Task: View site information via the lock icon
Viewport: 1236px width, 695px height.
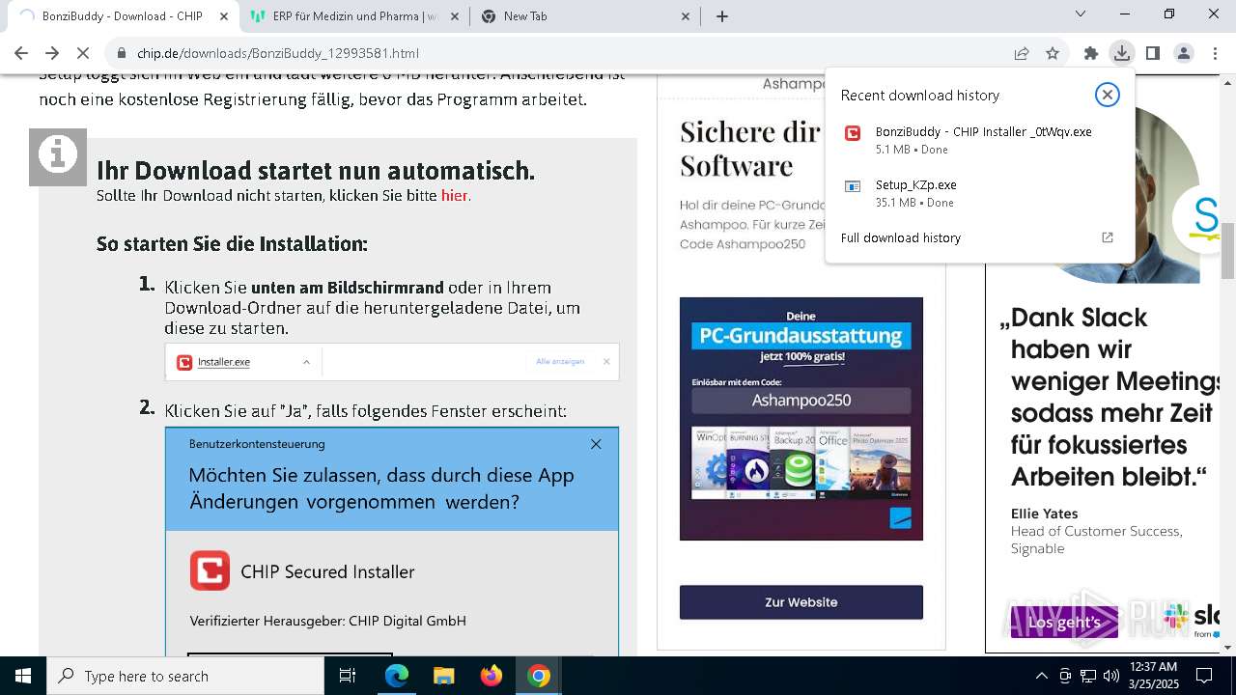Action: [x=122, y=54]
